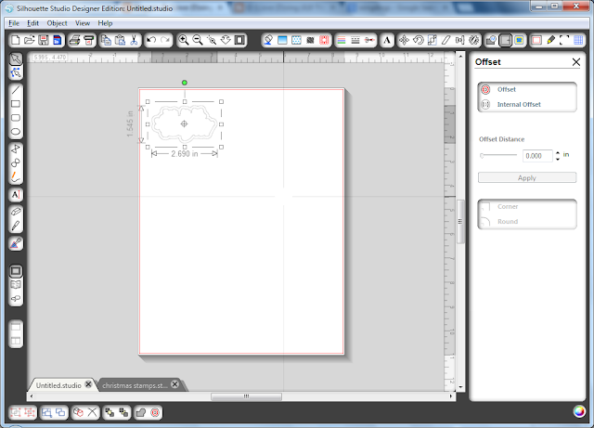Click the Offset Distance slider
Viewport: 594px width, 428px height.
click(498, 155)
